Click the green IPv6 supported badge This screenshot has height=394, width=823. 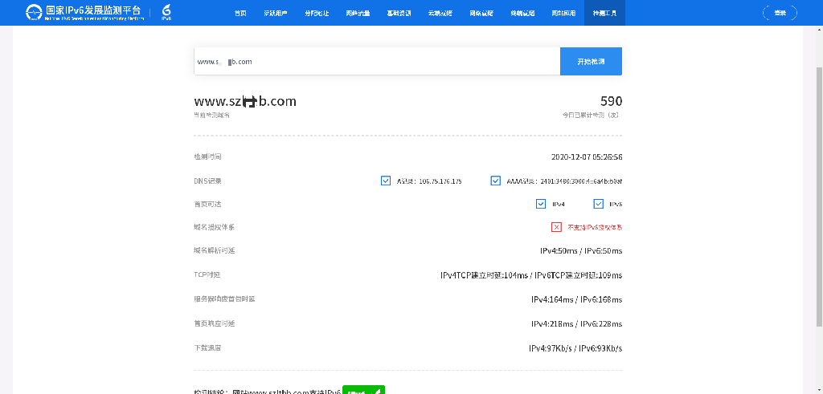pos(363,391)
